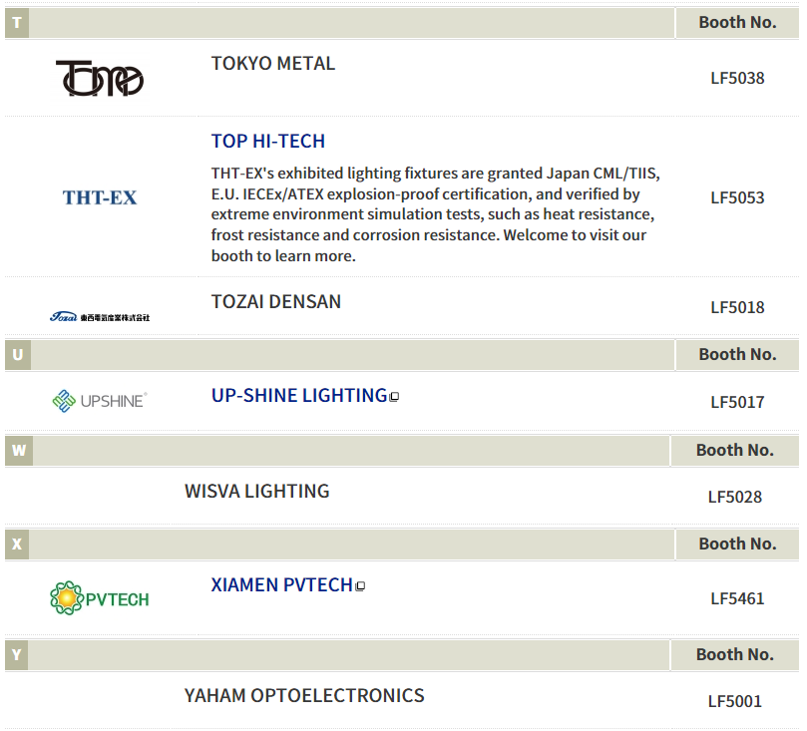The height and width of the screenshot is (731, 807).
Task: Click booth number LF5053
Action: (x=737, y=198)
